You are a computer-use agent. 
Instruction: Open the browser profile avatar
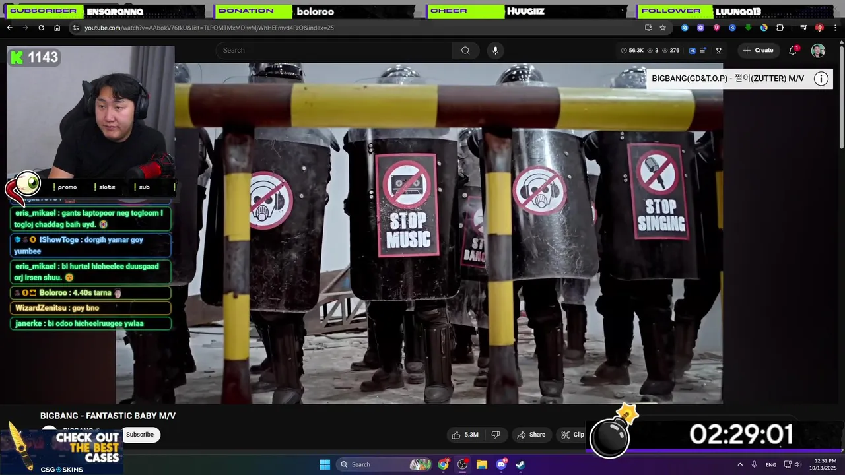point(819,28)
